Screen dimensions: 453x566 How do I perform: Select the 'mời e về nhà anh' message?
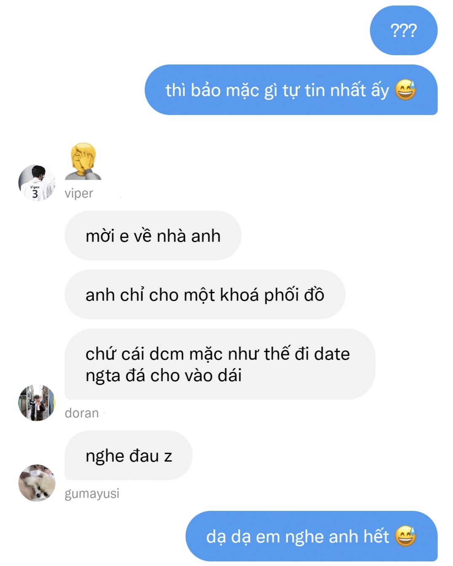153,236
